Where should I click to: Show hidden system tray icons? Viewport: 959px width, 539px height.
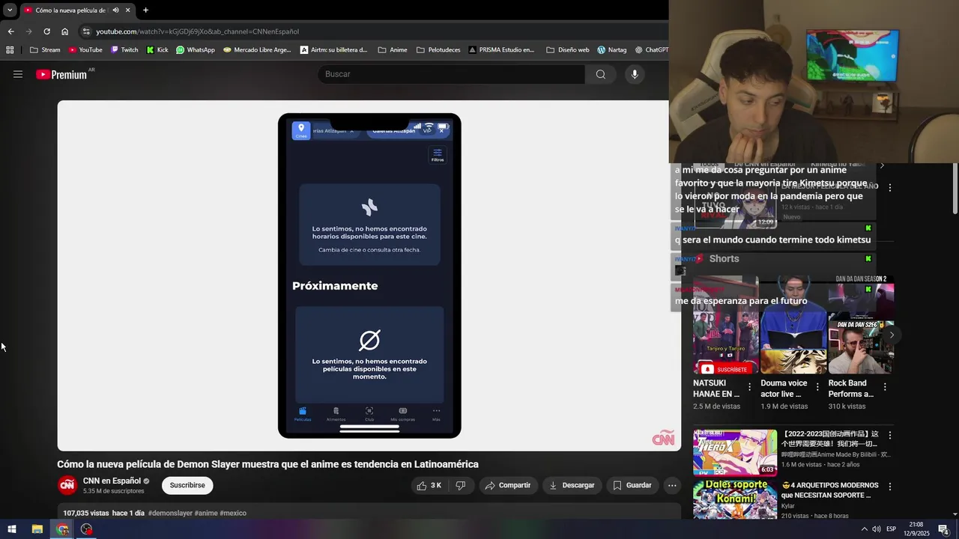(864, 529)
